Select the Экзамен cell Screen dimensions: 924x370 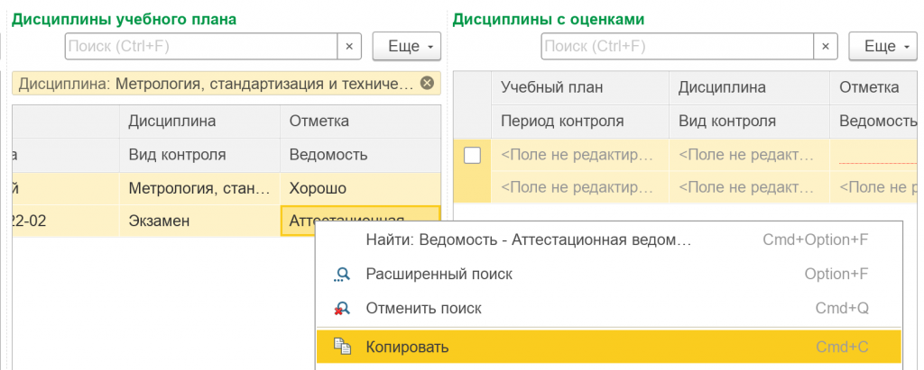159,221
